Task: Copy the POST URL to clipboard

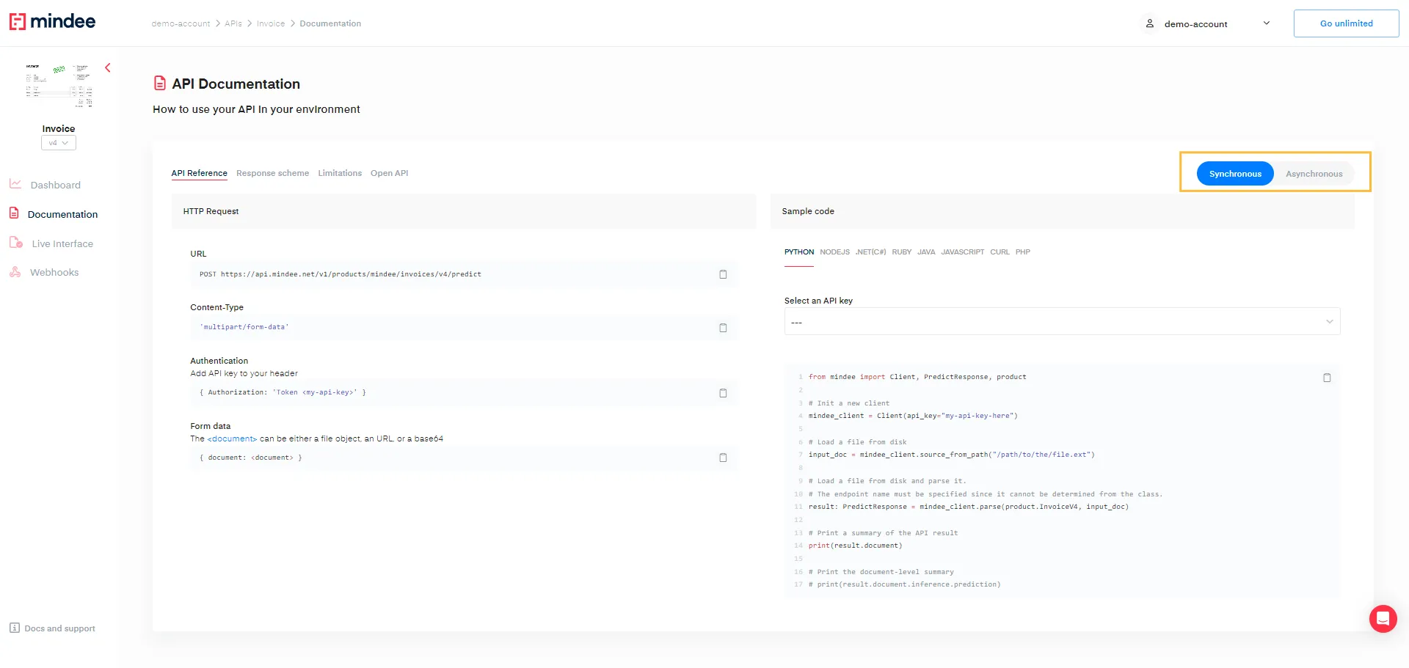Action: [x=723, y=274]
